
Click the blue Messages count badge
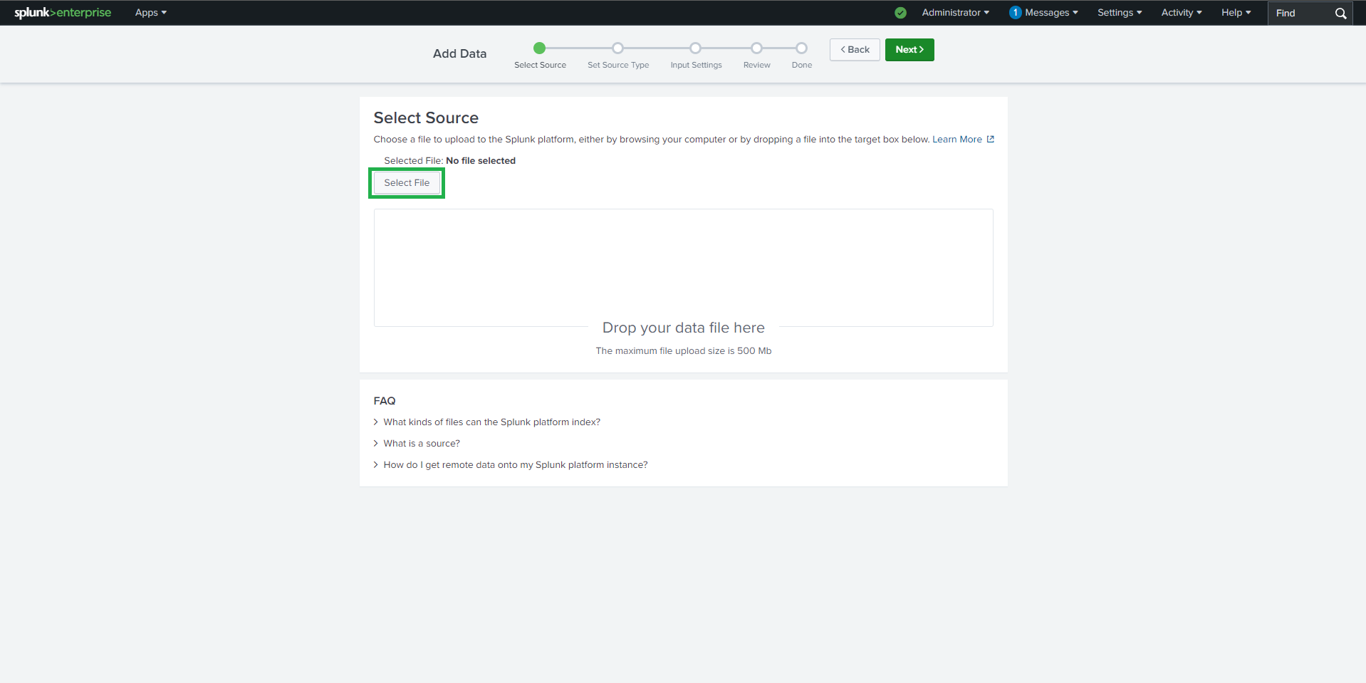(1015, 13)
